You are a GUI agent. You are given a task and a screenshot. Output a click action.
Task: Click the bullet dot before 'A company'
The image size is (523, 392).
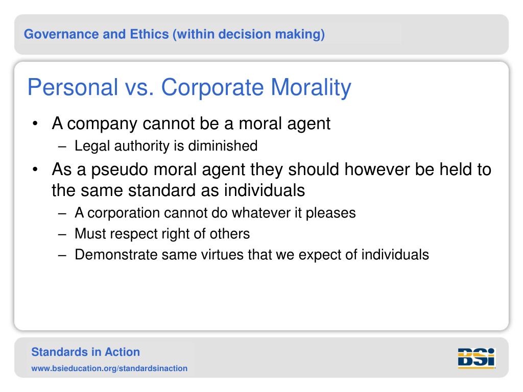[35, 124]
